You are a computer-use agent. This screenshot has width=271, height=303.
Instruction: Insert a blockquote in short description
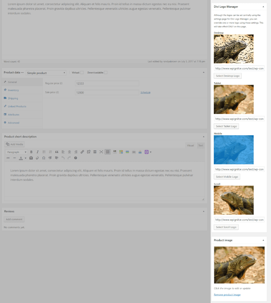click(x=57, y=152)
